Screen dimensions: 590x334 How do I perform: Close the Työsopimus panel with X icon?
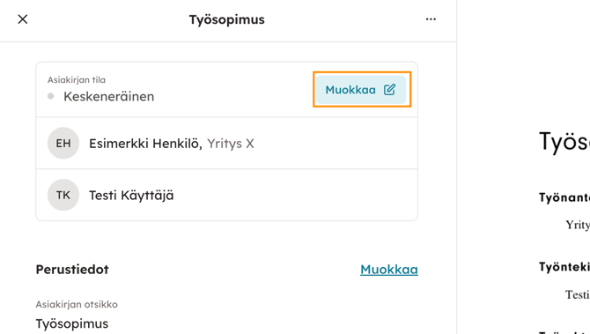point(23,19)
